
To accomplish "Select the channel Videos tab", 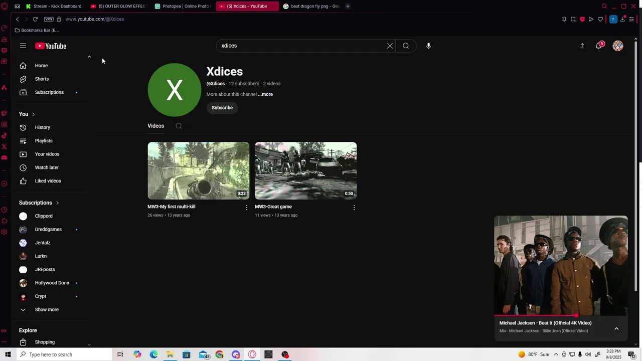I will [155, 126].
